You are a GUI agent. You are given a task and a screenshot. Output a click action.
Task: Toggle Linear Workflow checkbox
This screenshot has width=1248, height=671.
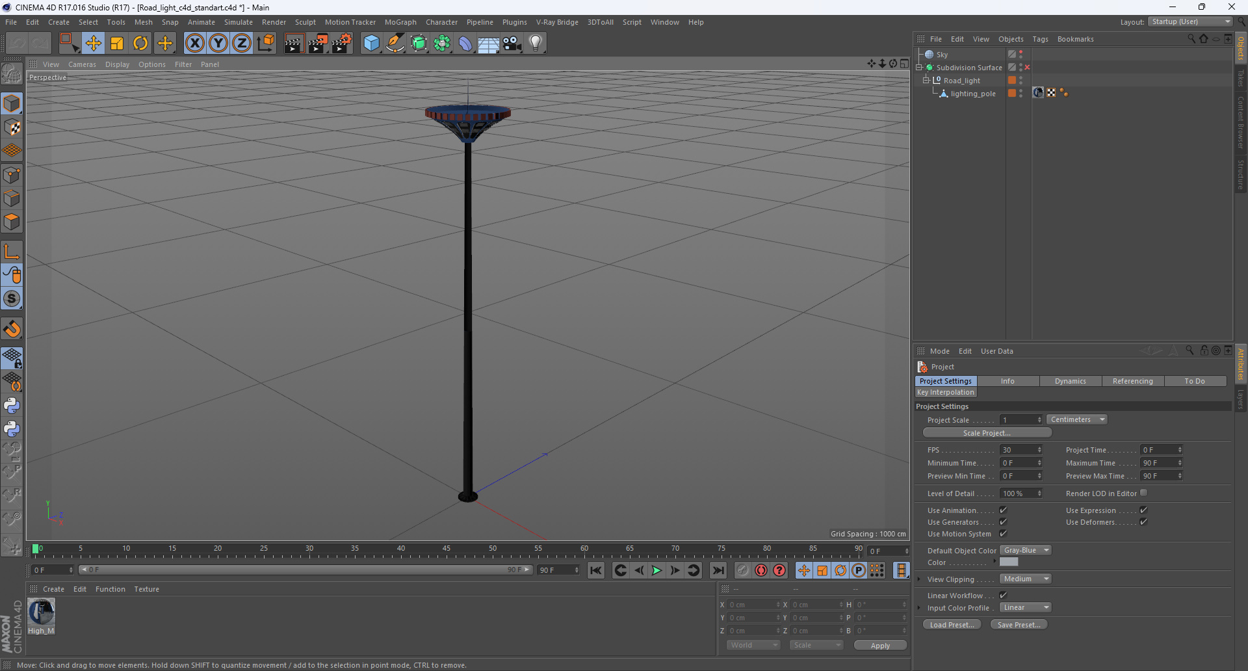[x=1003, y=595]
